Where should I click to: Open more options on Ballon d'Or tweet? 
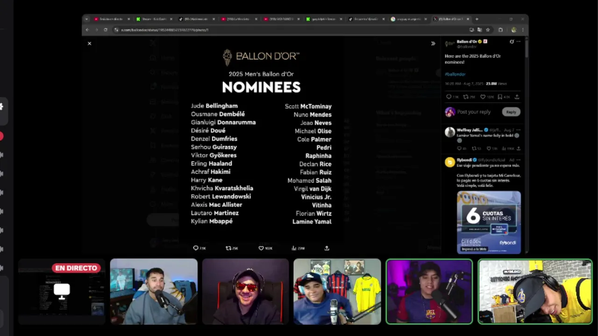[x=518, y=42]
